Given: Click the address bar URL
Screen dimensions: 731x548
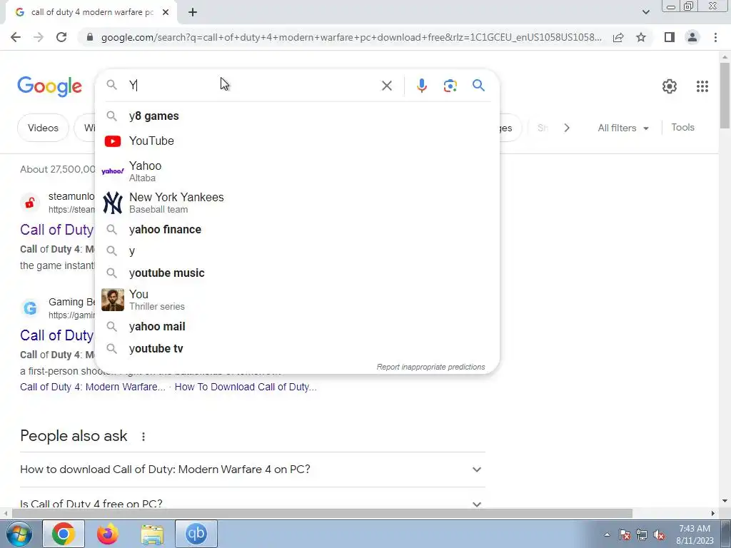Looking at the screenshot, I should point(351,37).
